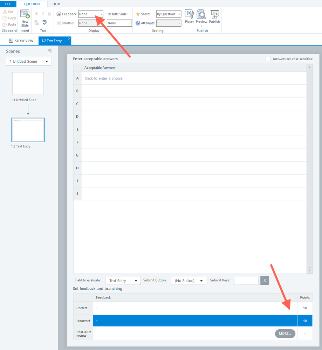Toggle Underline text formatting
The image size is (322, 350).
pos(49,14)
